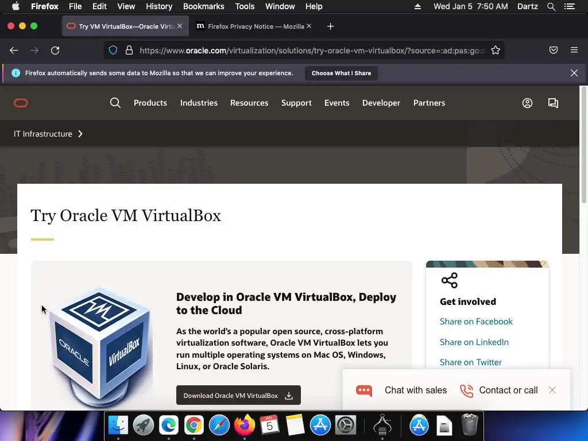Open Trash from the dock
This screenshot has width=588, height=441.
[x=469, y=424]
